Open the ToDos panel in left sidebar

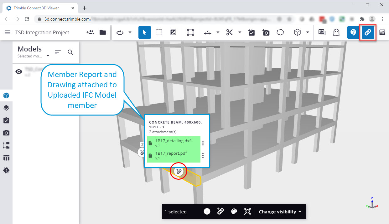(x=6, y=120)
